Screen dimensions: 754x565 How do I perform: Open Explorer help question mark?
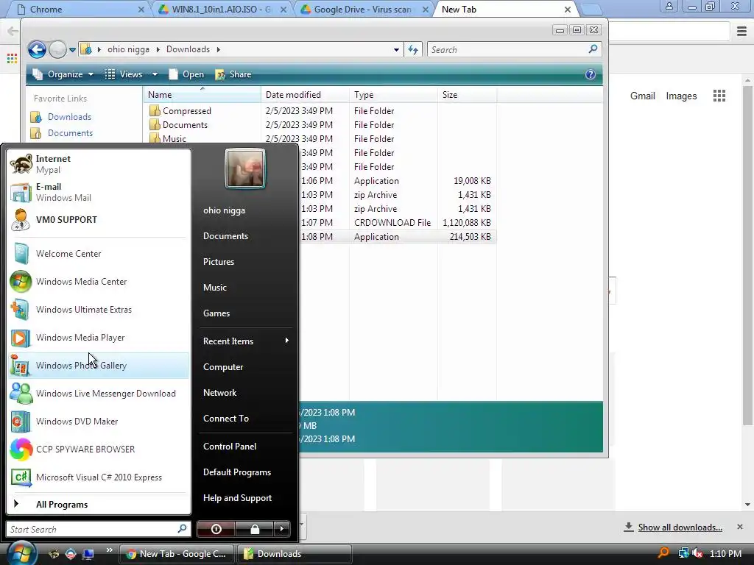591,74
